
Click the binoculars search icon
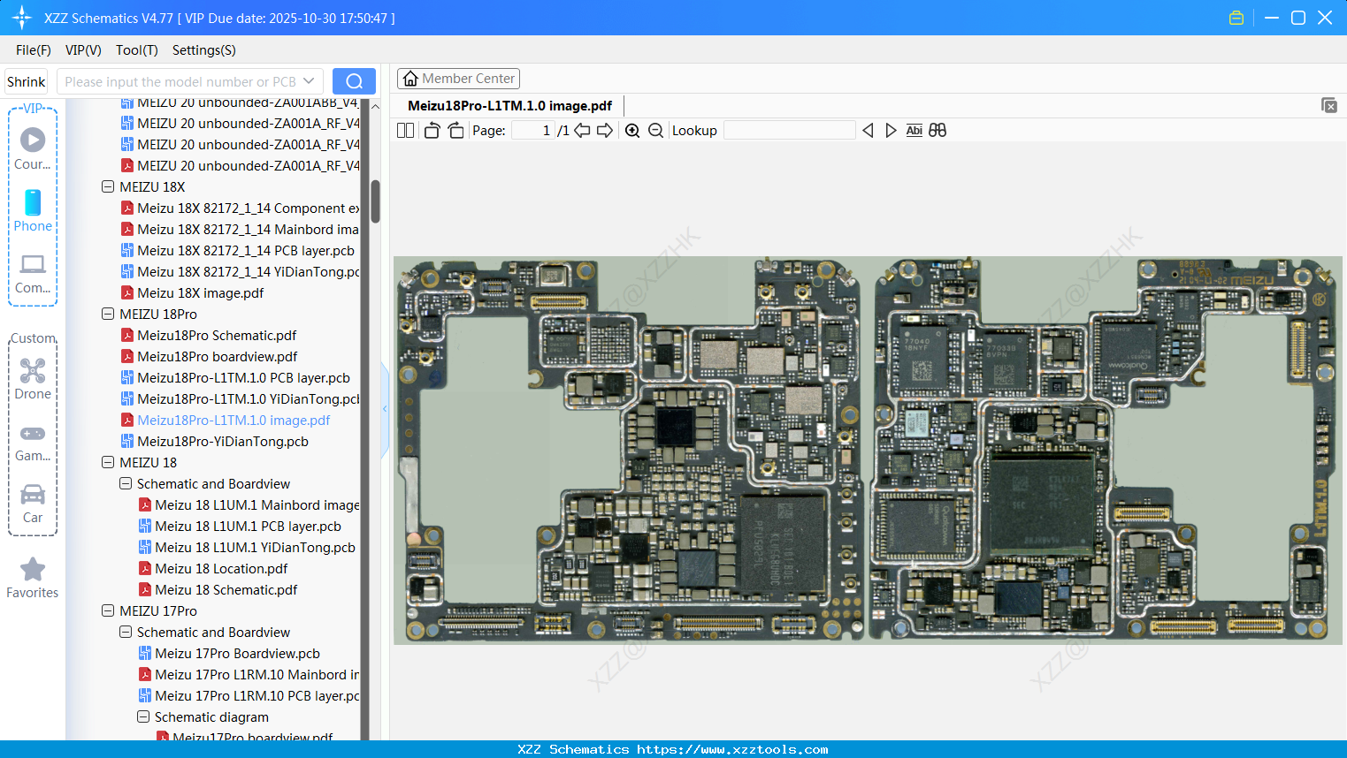coord(938,131)
